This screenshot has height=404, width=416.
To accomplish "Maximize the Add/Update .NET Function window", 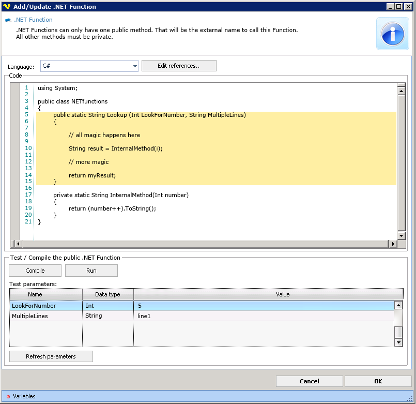I will (x=398, y=7).
